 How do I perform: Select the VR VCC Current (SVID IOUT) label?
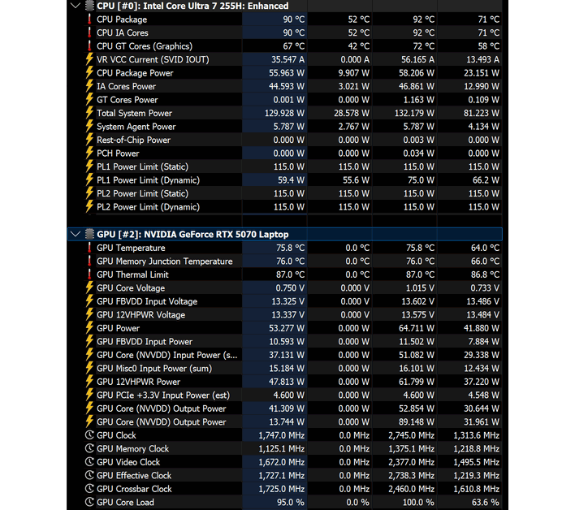[153, 59]
